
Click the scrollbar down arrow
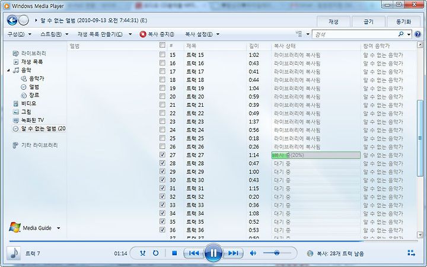(420, 234)
